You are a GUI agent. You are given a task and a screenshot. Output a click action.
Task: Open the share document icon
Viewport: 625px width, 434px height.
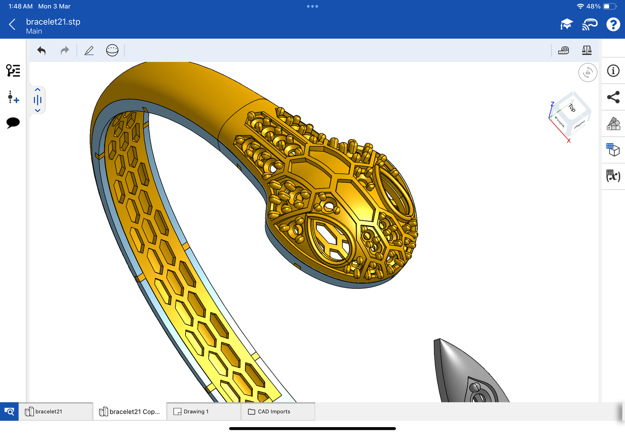(x=613, y=97)
